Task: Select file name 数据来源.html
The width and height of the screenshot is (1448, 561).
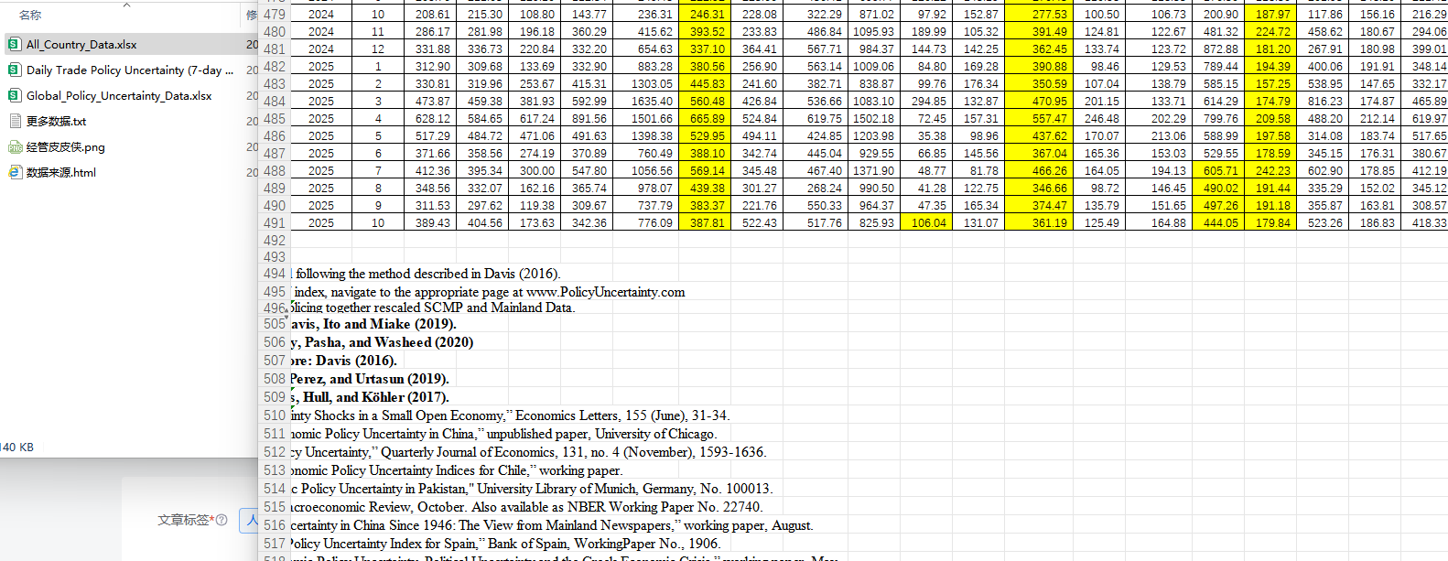Action: point(61,172)
